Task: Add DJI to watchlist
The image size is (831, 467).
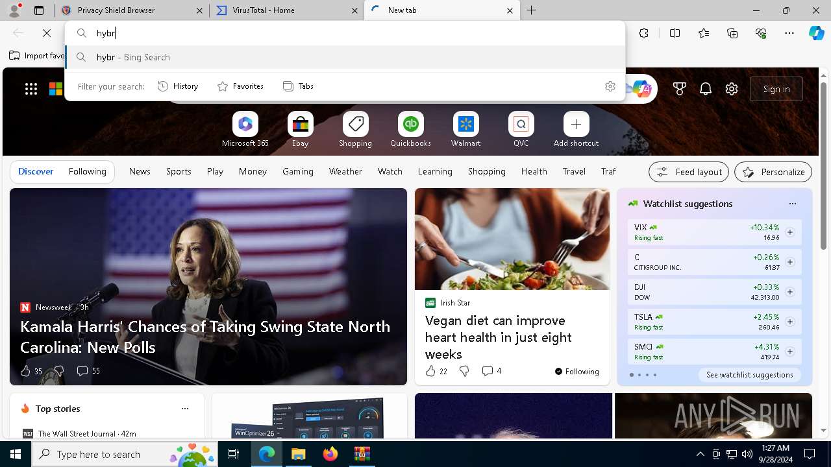Action: point(789,292)
